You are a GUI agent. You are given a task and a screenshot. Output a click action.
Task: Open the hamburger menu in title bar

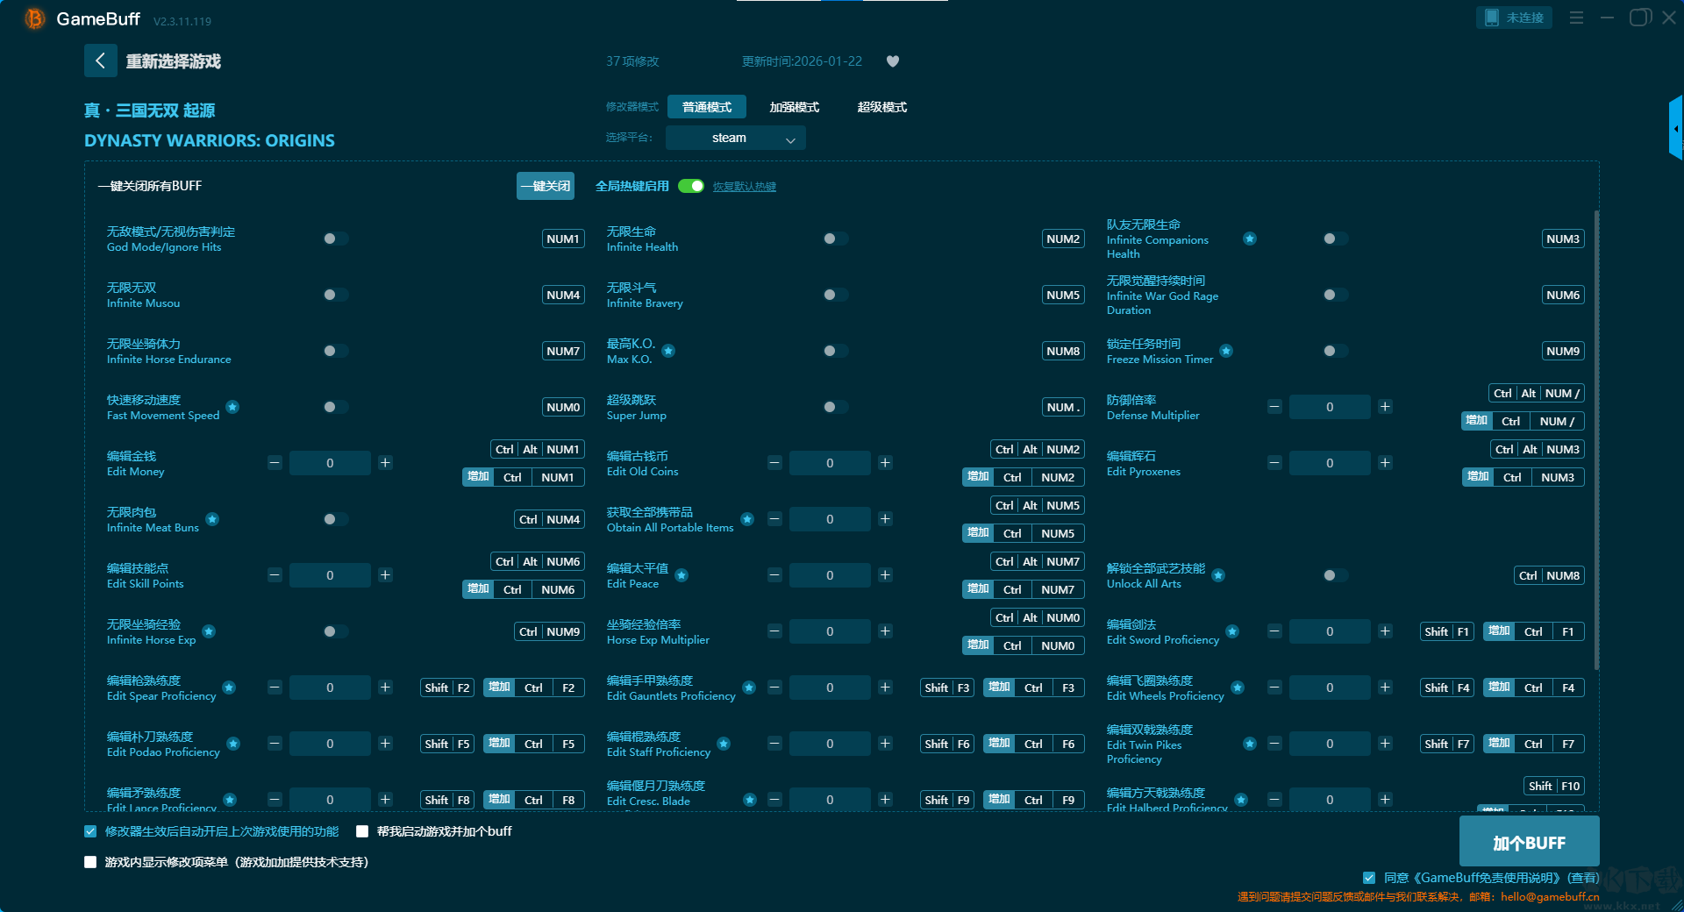pos(1576,18)
